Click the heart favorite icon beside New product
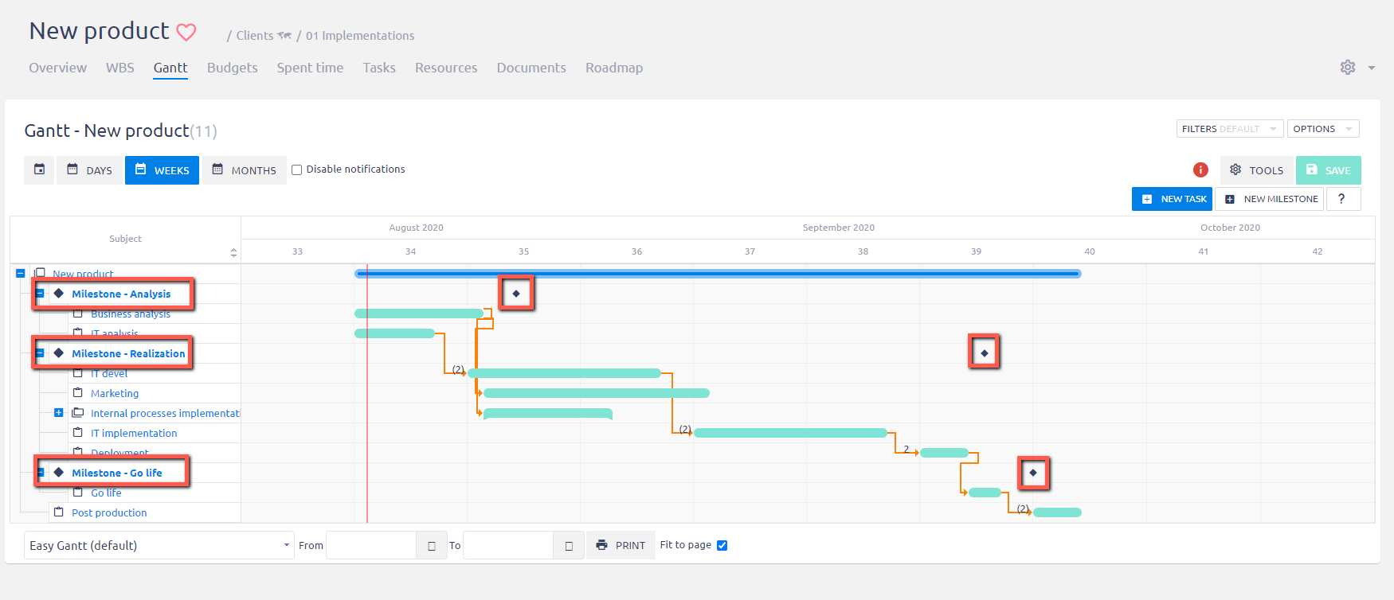Screen dimensions: 1394x600 (x=186, y=33)
